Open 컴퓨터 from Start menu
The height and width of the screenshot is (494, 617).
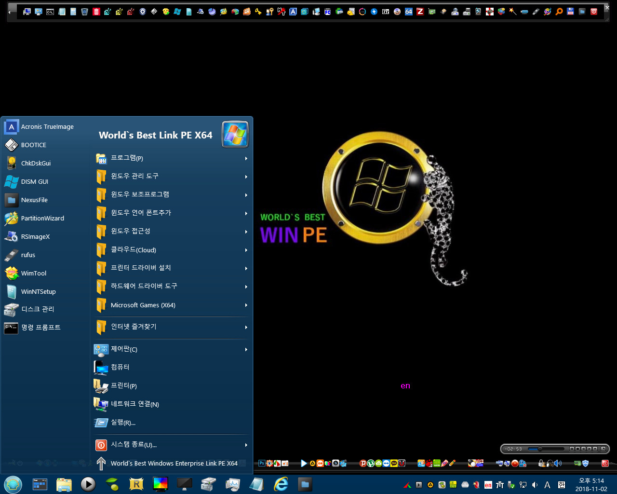pos(172,368)
